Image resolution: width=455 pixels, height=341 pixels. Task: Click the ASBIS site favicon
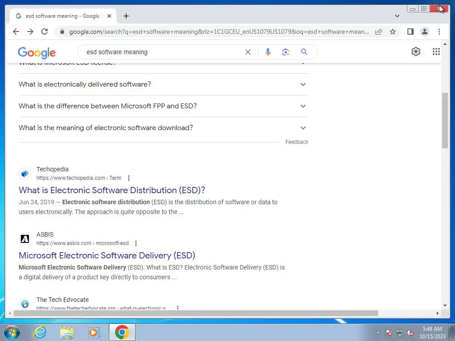click(25, 238)
